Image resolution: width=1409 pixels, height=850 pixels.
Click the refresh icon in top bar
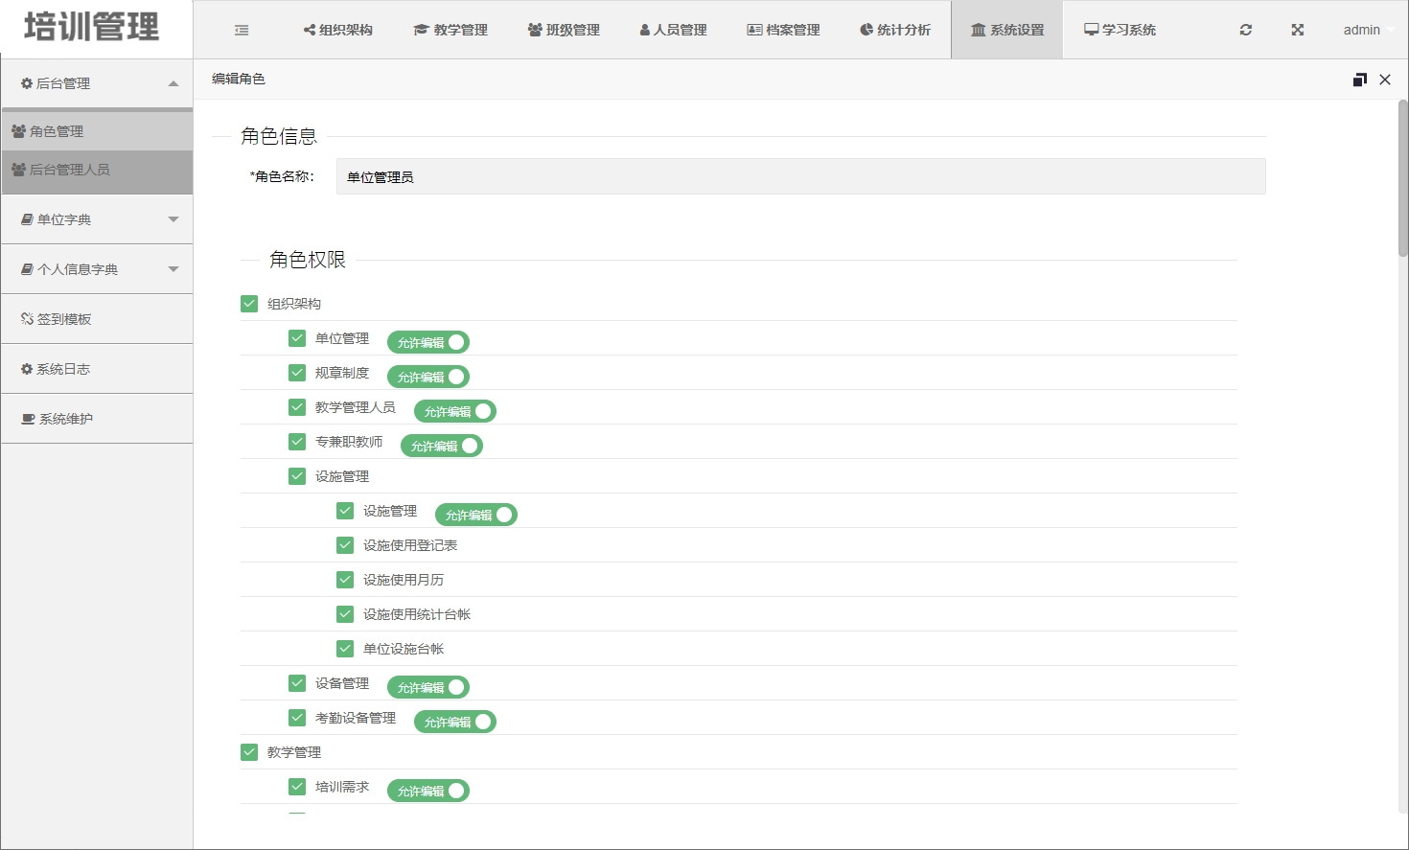1245,30
